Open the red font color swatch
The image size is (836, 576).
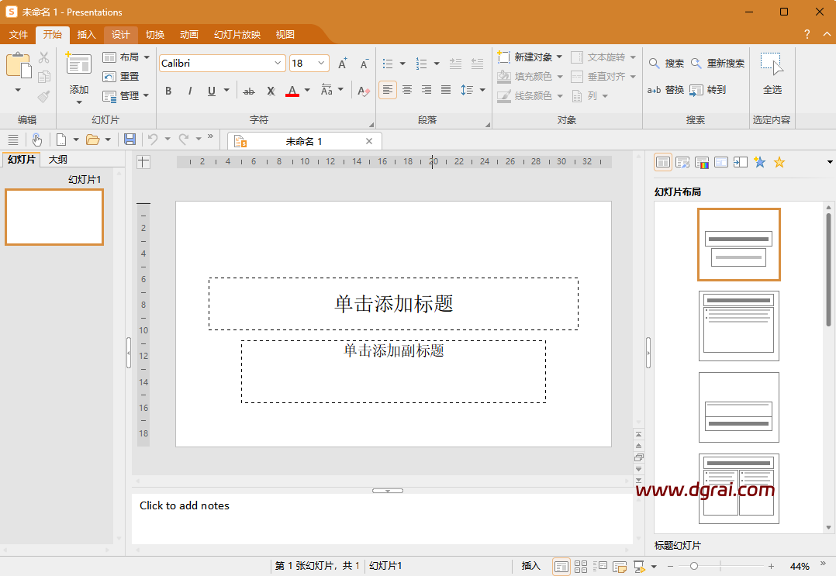(292, 90)
